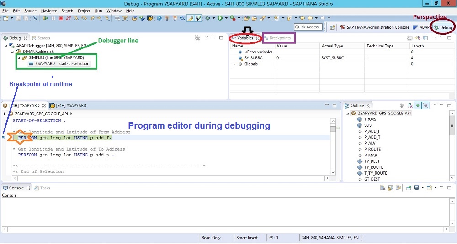Toggle Use Step Filters toolbar button
The height and width of the screenshot is (244, 457).
125,18
